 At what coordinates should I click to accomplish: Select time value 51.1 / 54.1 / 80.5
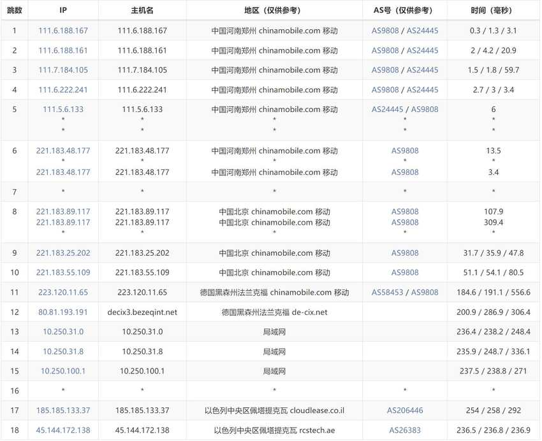494,272
